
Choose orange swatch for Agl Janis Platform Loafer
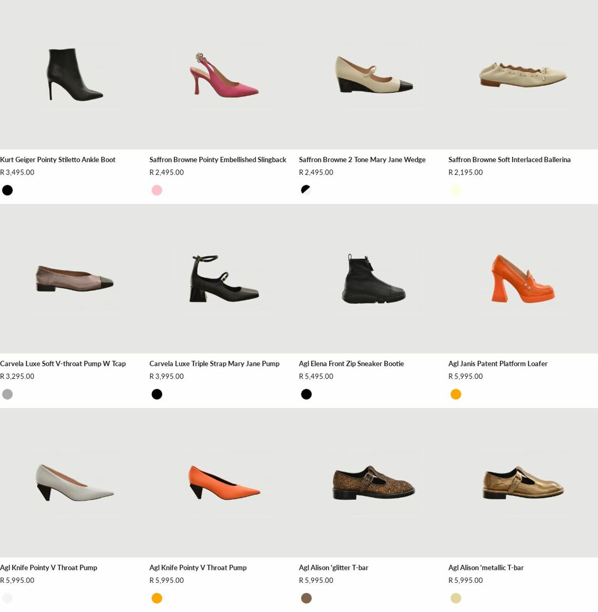tap(456, 394)
